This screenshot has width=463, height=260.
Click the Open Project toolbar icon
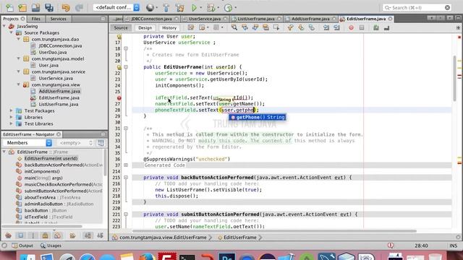point(35,8)
